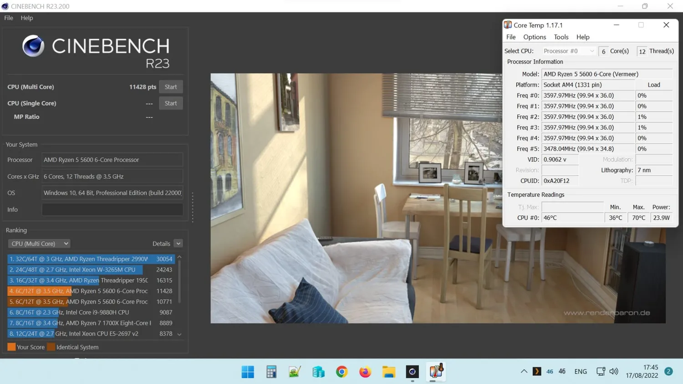
Task: Switch to Core Temp via its taskbar icon
Action: point(436,372)
